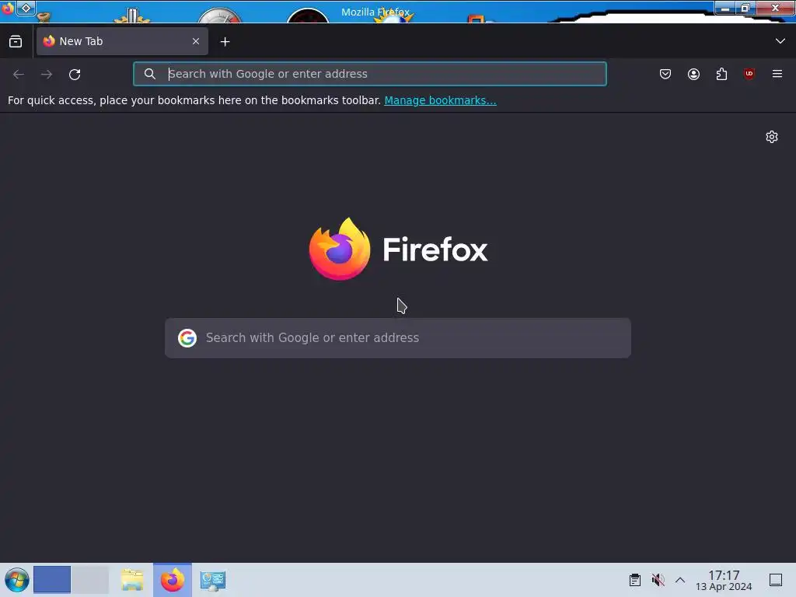Viewport: 796px width, 597px height.
Task: Switch to first virtual desktop in pager
Action: 52,580
